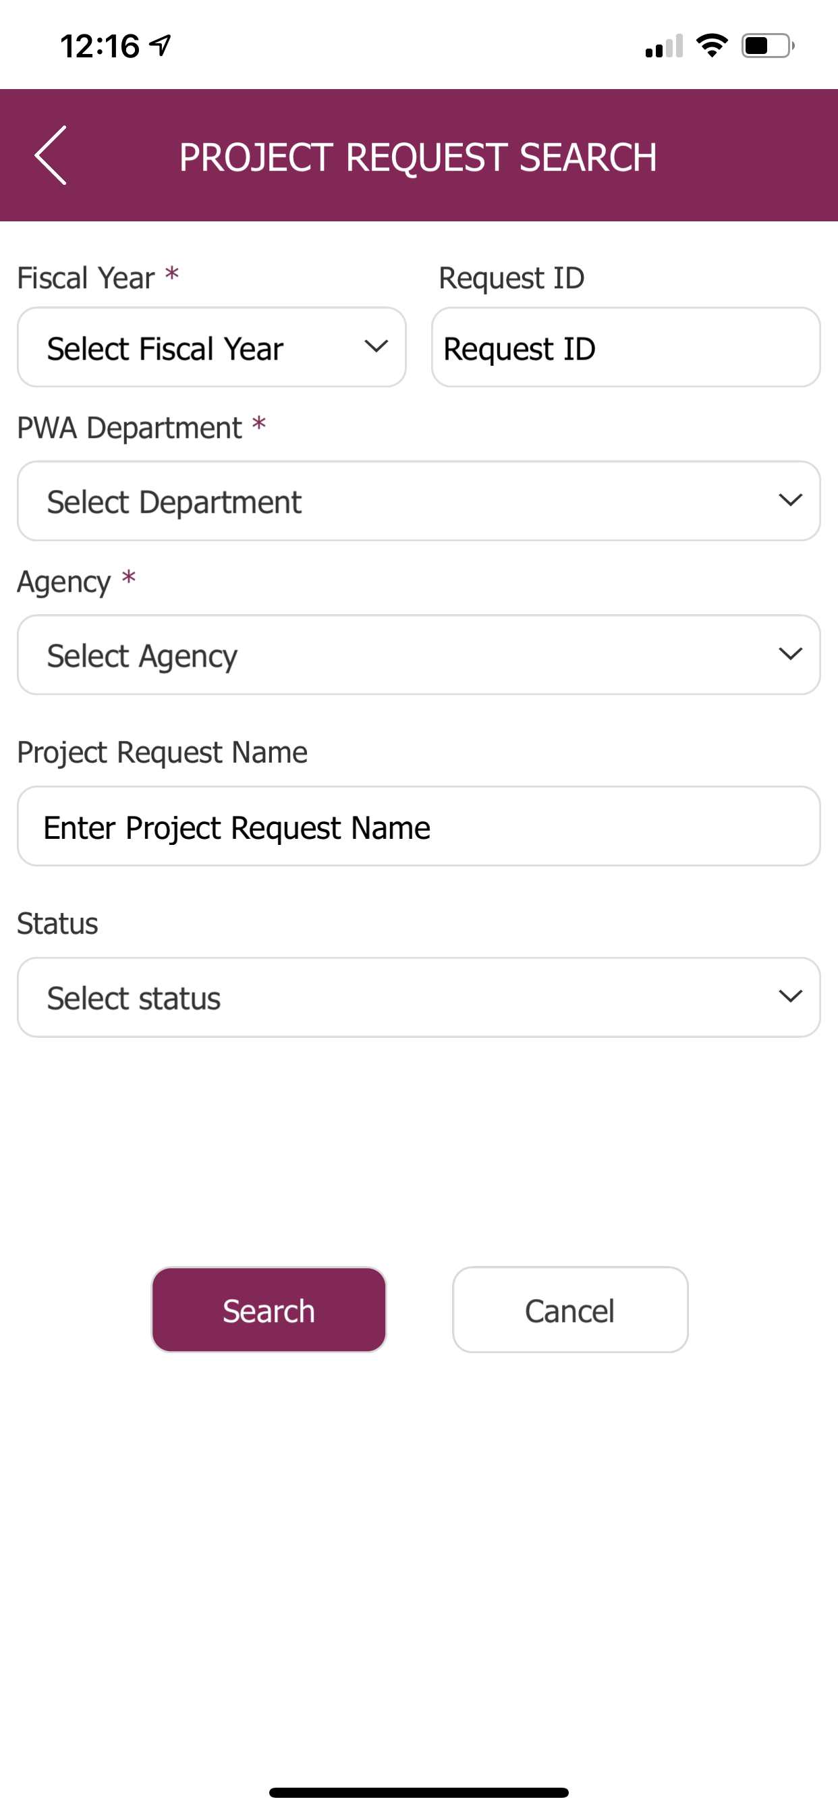Click the Select Agency chevron arrow
The width and height of the screenshot is (838, 1814).
coord(791,654)
